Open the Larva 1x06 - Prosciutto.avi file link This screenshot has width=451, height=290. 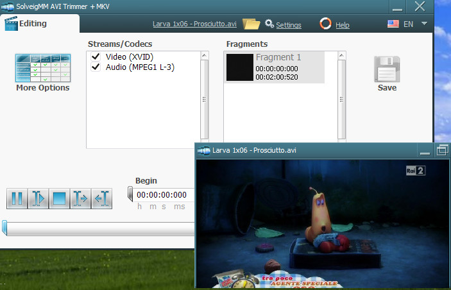194,24
